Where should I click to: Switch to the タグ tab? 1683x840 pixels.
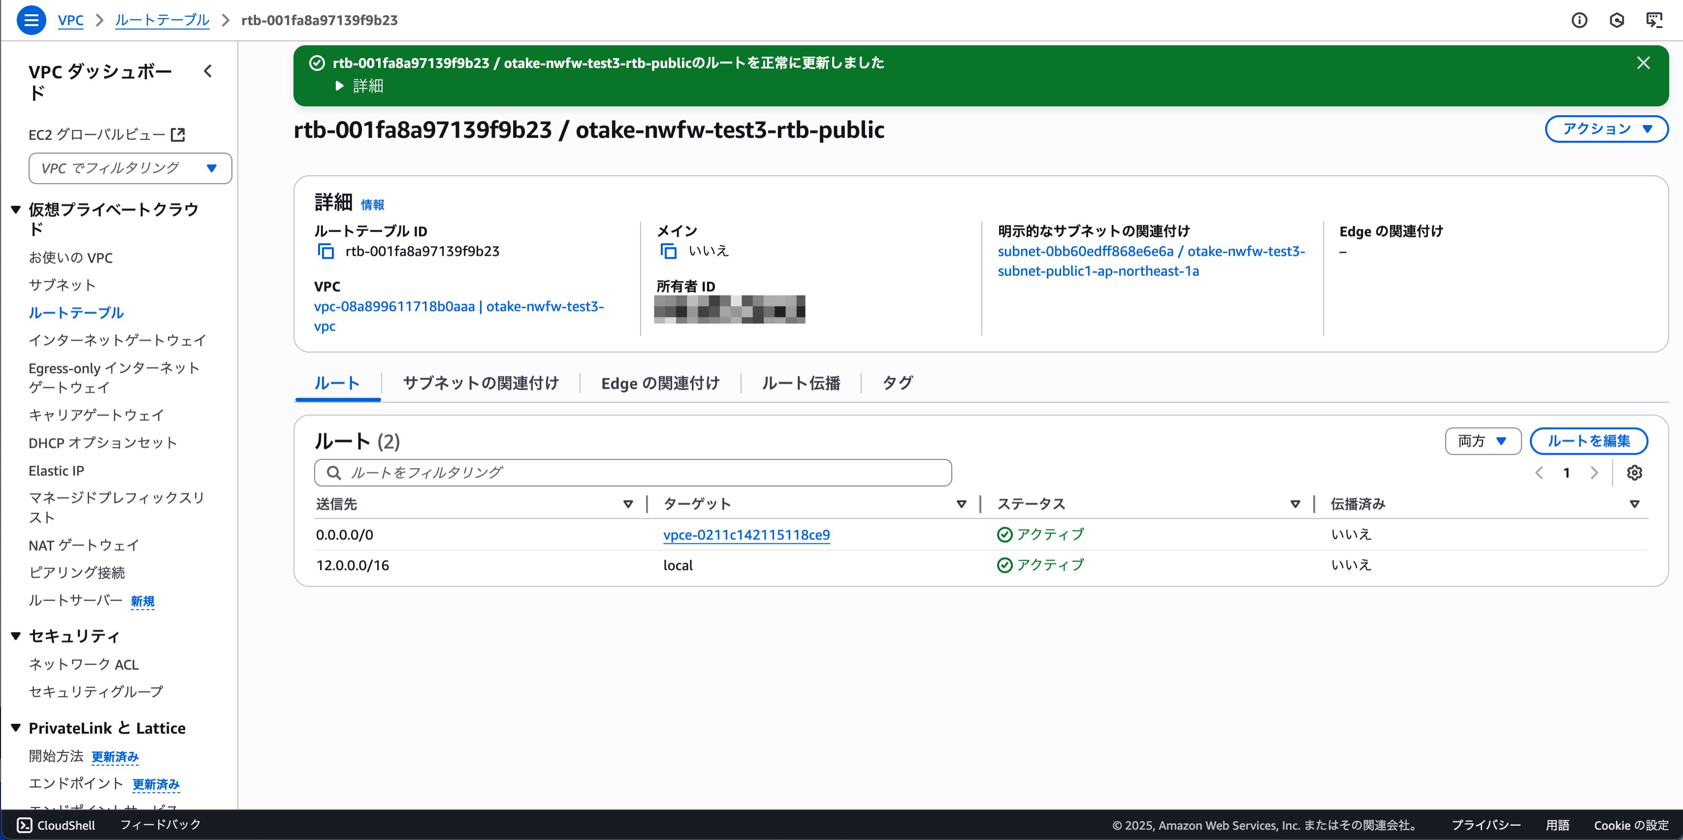[x=898, y=383]
